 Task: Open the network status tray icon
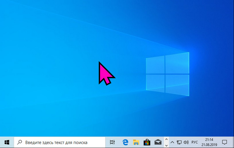click(179, 142)
